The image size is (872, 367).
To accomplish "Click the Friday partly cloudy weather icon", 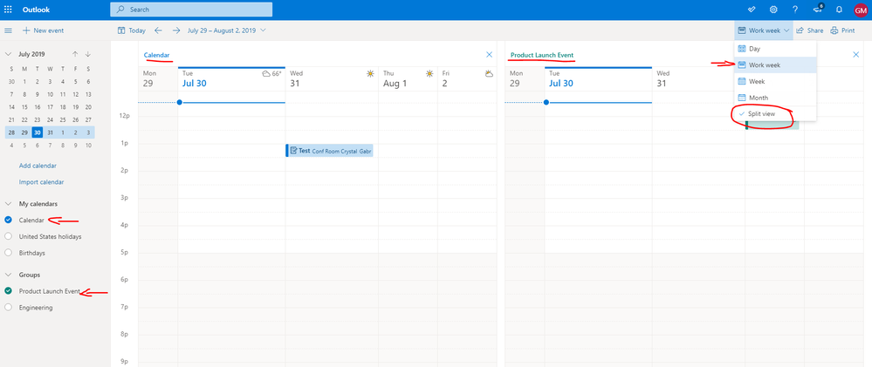I will pos(489,73).
